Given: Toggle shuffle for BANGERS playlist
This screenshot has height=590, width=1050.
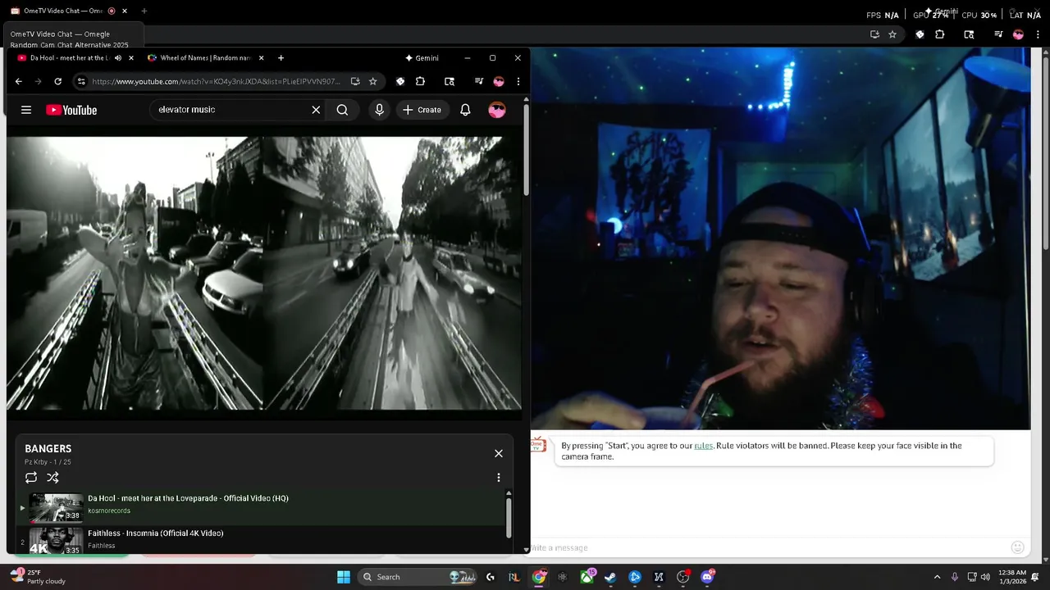Looking at the screenshot, I should point(52,478).
